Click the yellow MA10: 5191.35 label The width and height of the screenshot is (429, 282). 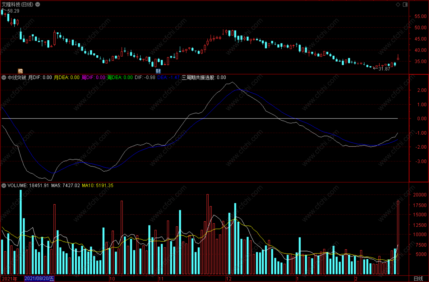98,185
